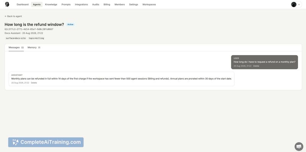Click the Back to agent link
Image resolution: width=306 pixels, height=152 pixels.
(13, 16)
